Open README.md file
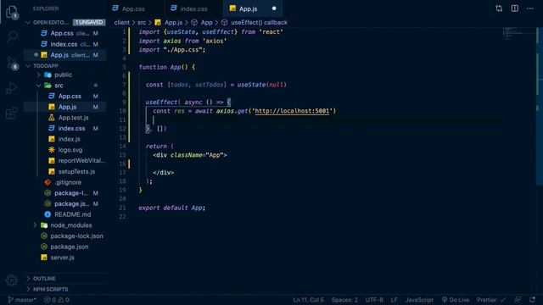 pyautogui.click(x=64, y=214)
